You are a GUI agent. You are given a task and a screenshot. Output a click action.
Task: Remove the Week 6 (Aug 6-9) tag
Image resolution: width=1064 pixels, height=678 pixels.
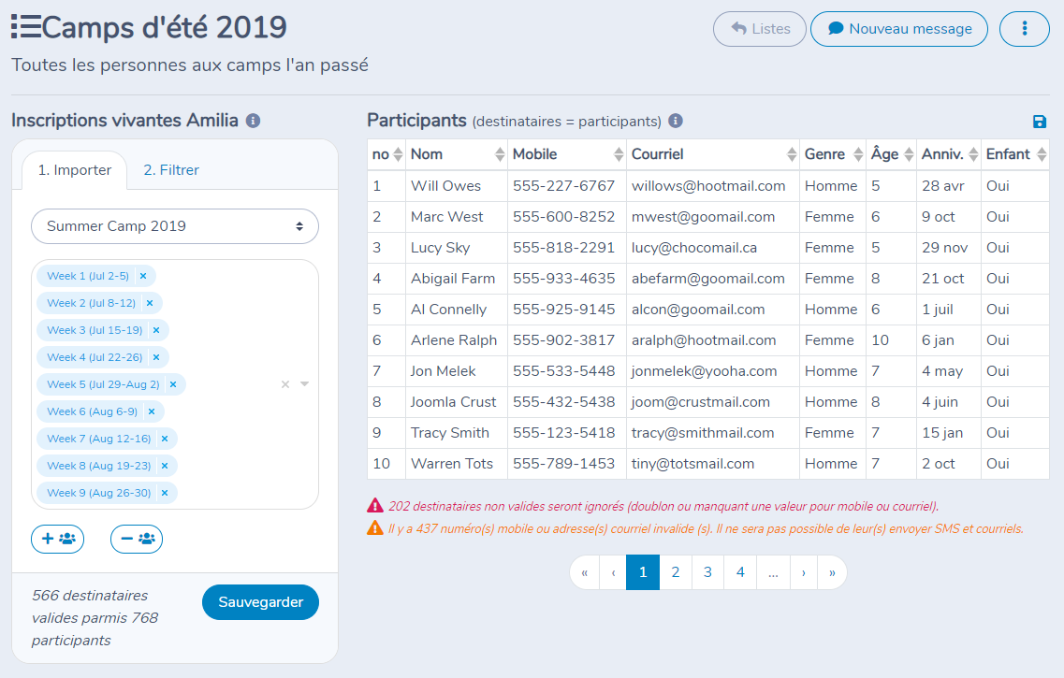point(152,411)
